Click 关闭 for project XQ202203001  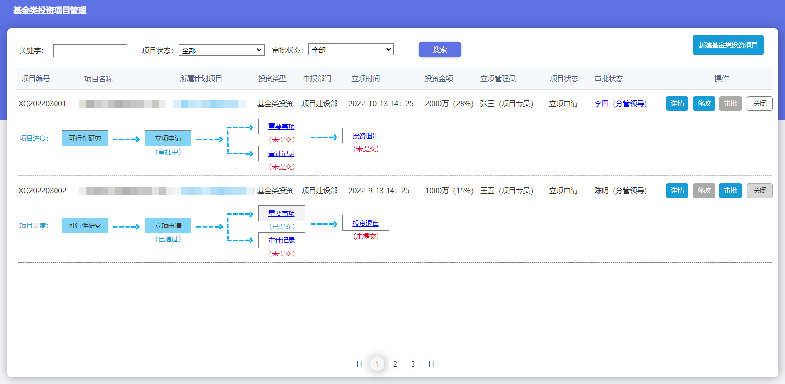click(760, 103)
